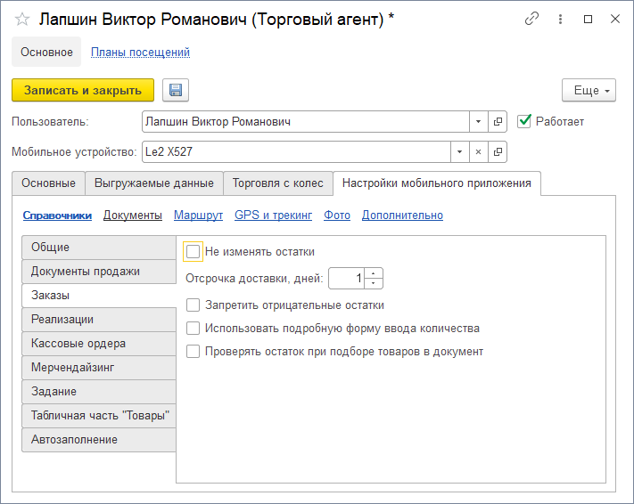Viewport: 634px width, 504px height.
Task: Copy link to this form
Action: tap(531, 19)
